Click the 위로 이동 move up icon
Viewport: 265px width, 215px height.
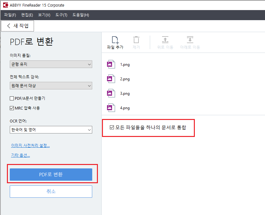point(165,40)
